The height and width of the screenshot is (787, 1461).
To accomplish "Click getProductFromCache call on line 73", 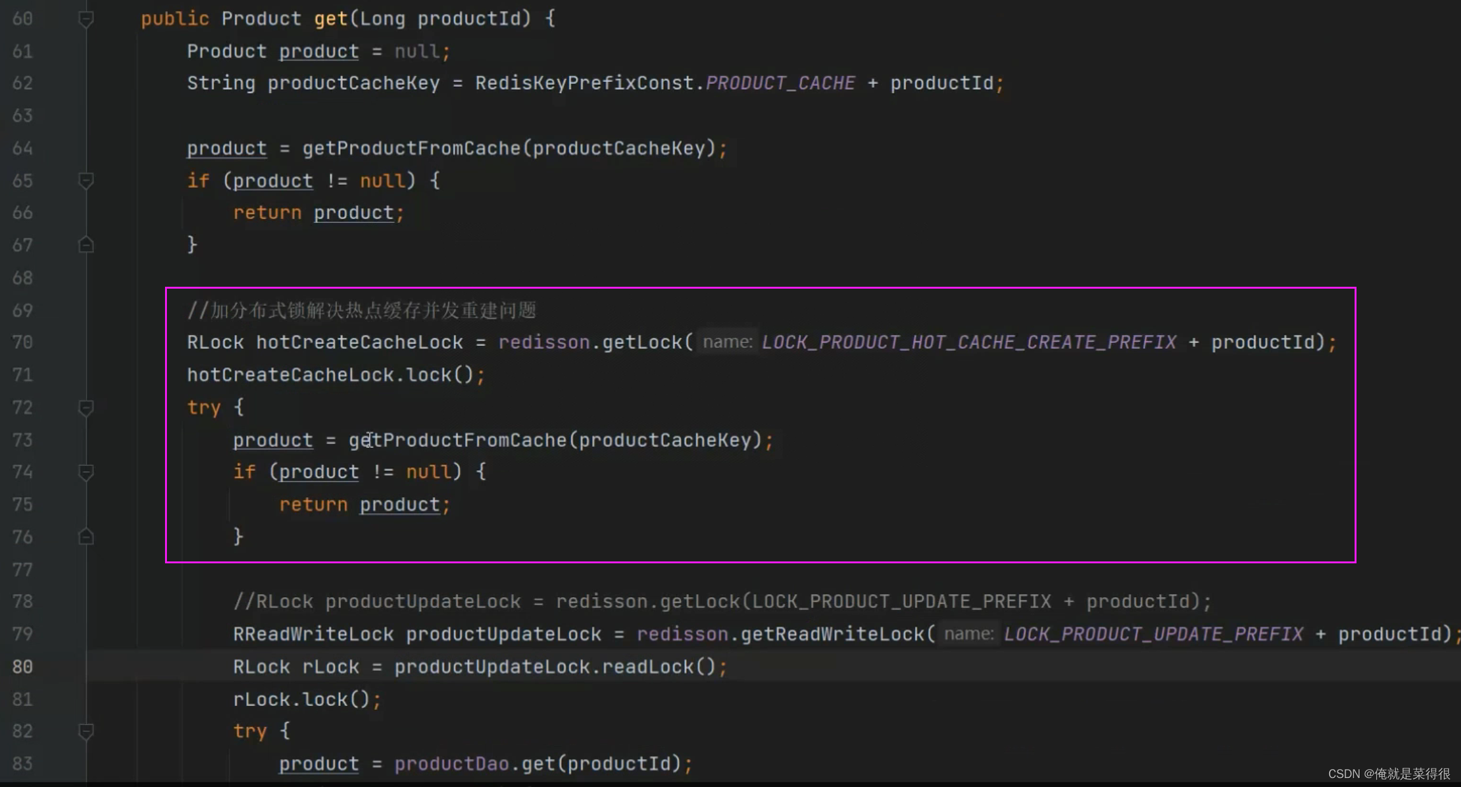I will coord(457,440).
